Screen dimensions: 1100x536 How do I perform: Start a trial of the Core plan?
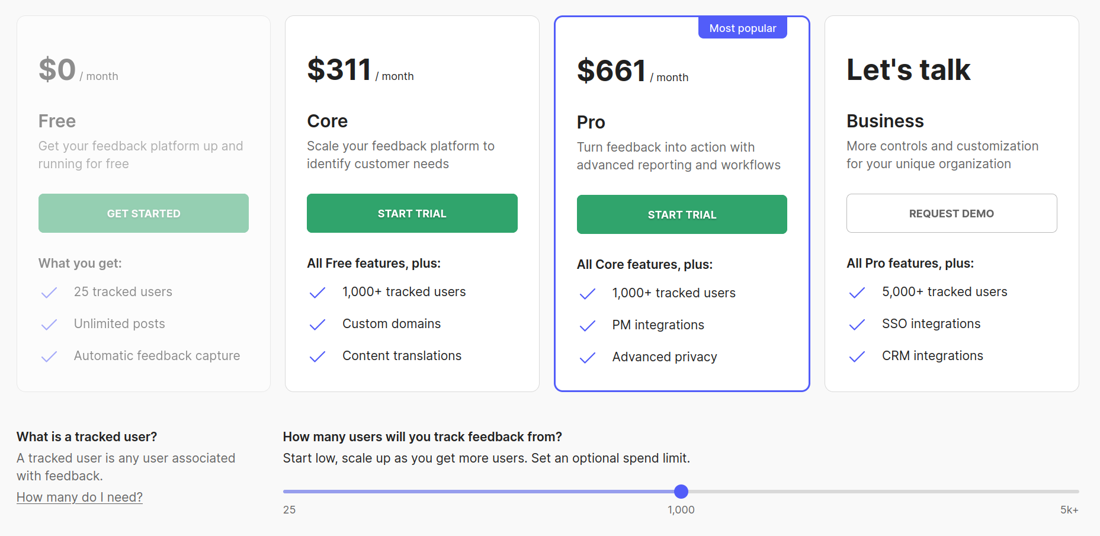click(412, 213)
